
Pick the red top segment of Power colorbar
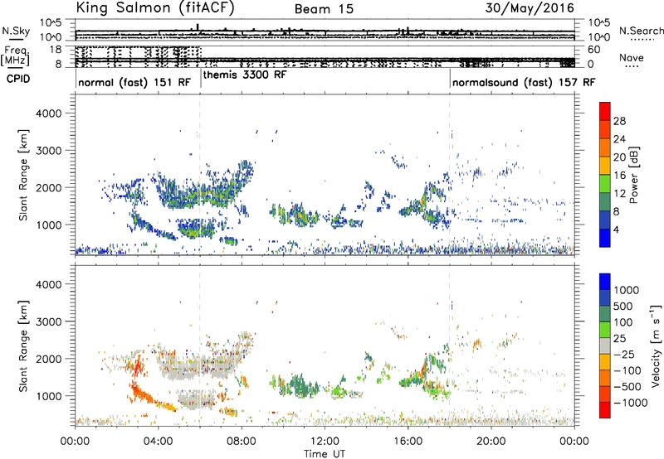605,111
